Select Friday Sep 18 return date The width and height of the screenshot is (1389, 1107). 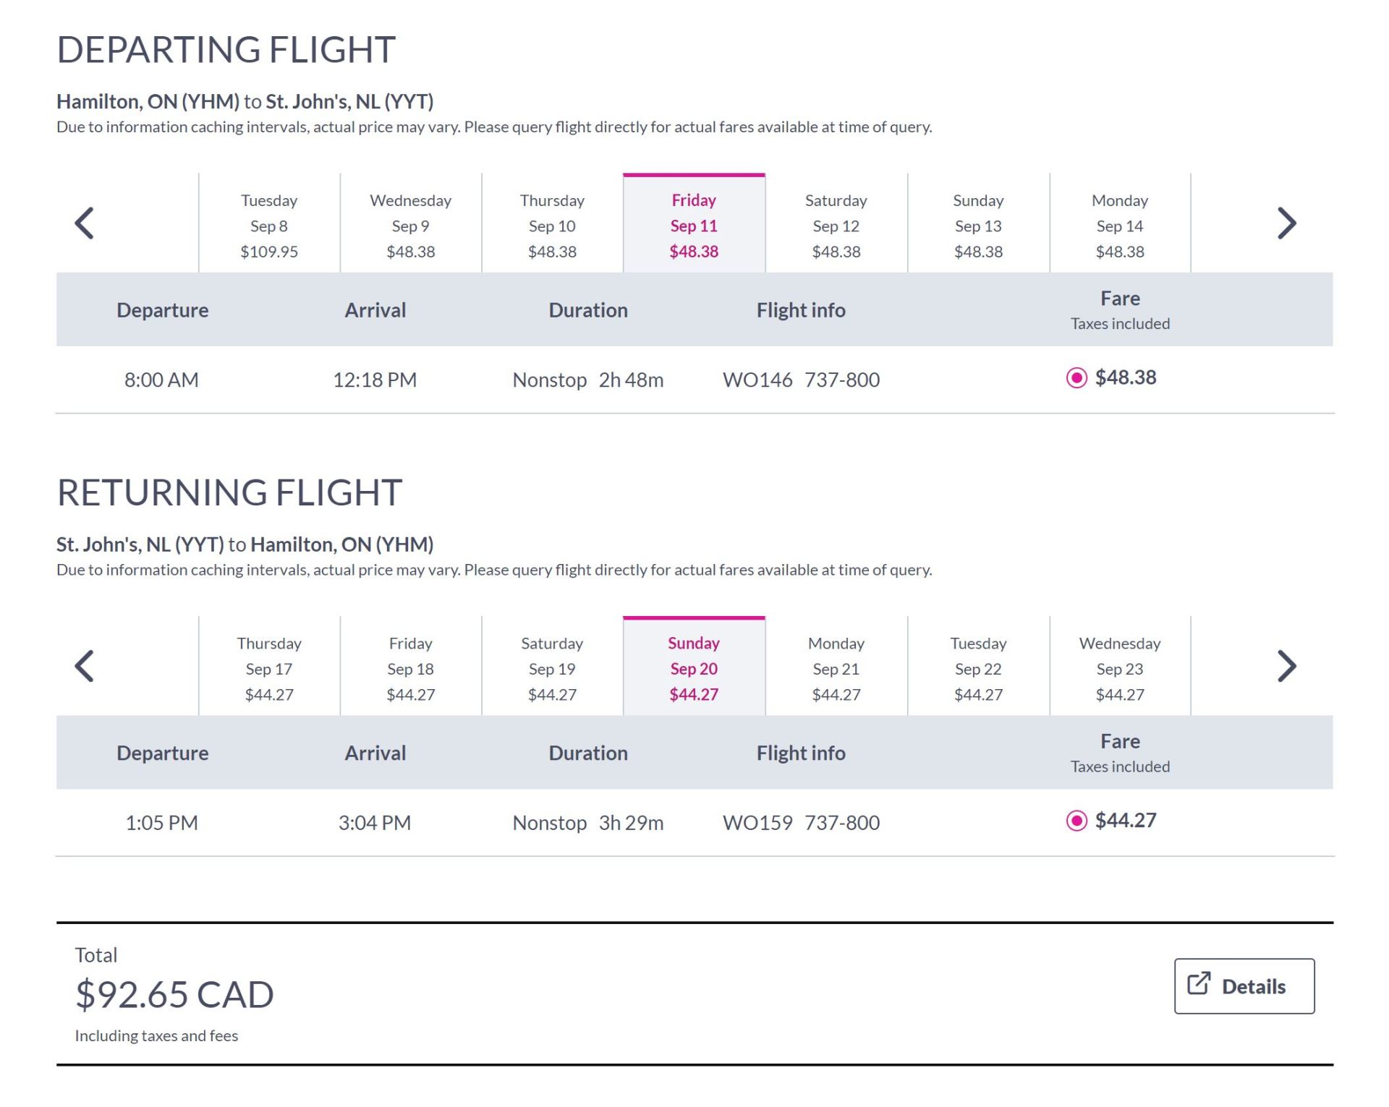[411, 667]
